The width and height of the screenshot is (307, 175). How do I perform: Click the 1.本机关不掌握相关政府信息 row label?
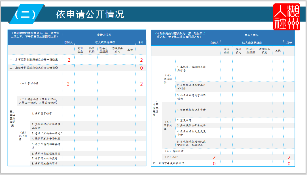click(x=191, y=69)
